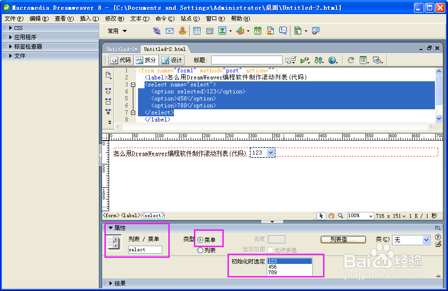448x291 pixels.
Task: Insert a Named Anchor icon
Action: [x=183, y=30]
